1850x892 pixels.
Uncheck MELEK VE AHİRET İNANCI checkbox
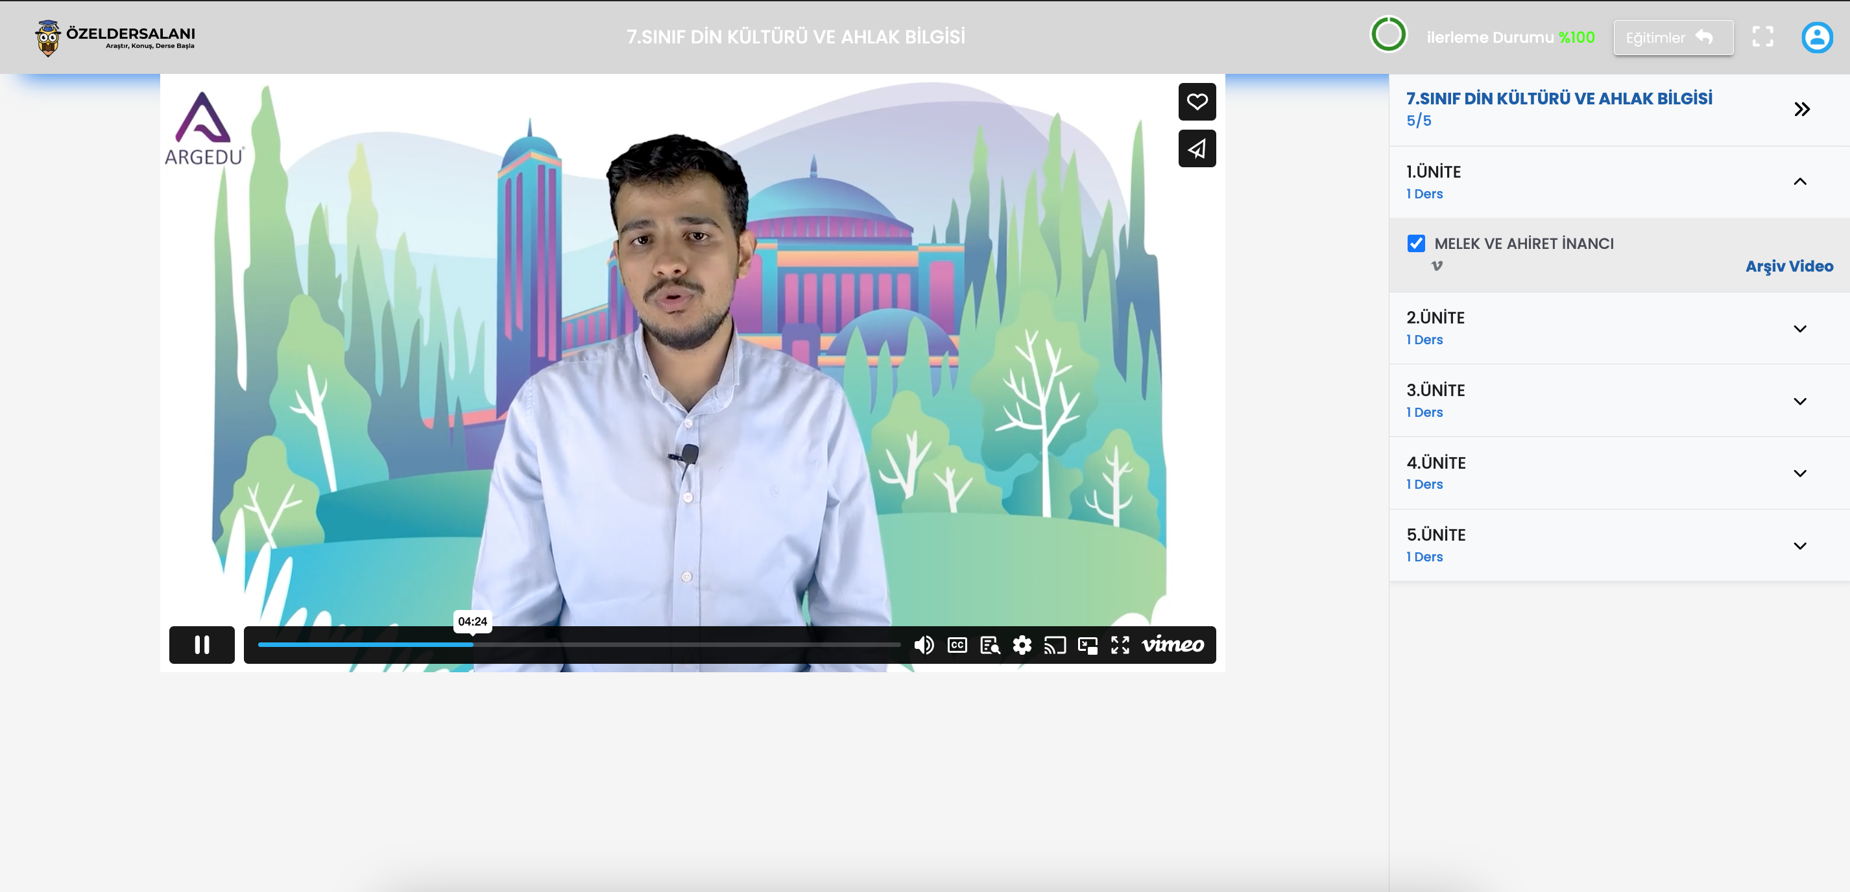pos(1415,243)
